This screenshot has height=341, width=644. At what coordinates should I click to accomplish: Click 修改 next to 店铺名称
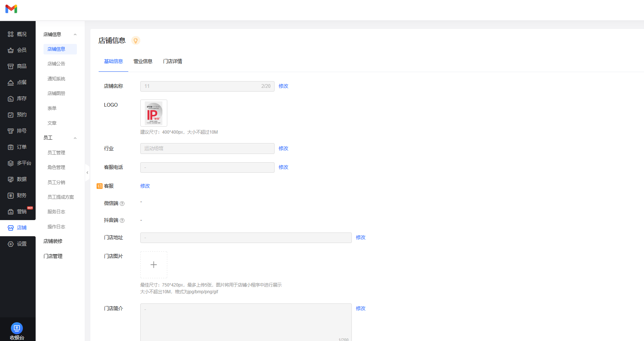tap(283, 86)
